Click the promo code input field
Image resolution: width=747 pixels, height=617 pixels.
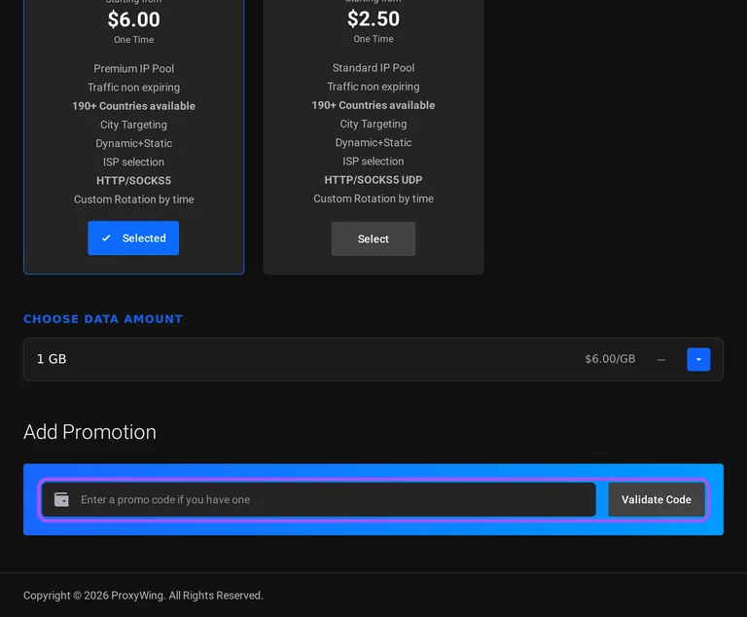pyautogui.click(x=319, y=499)
